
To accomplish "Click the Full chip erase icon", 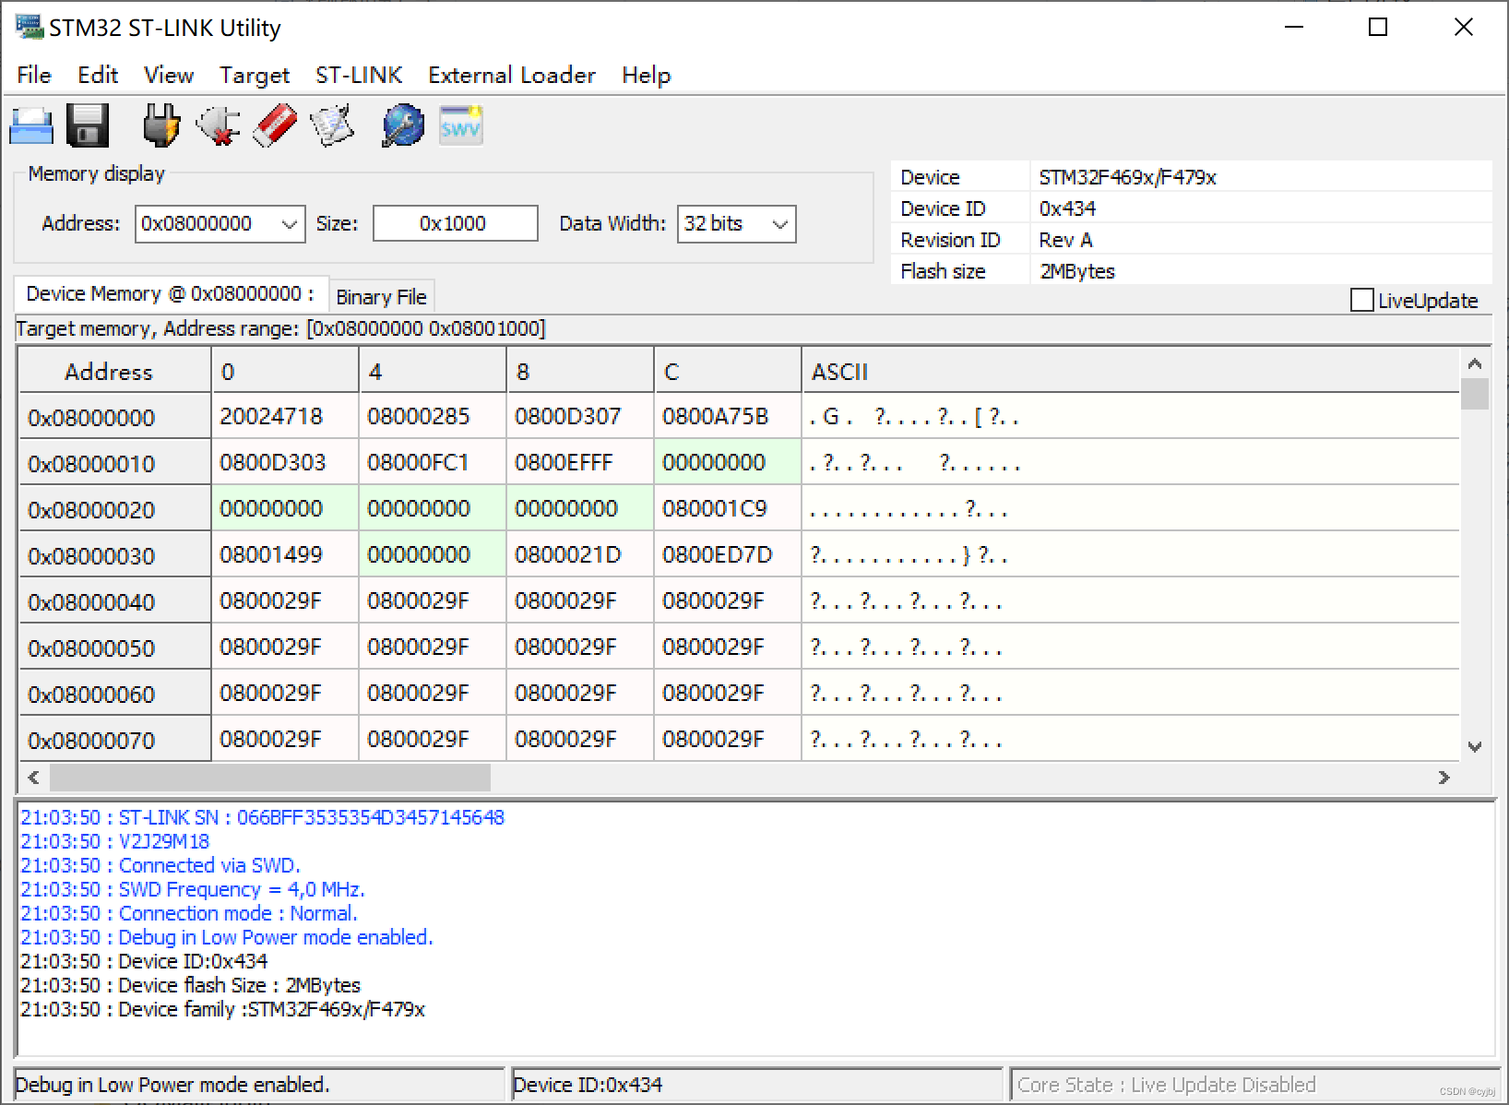I will tap(275, 125).
